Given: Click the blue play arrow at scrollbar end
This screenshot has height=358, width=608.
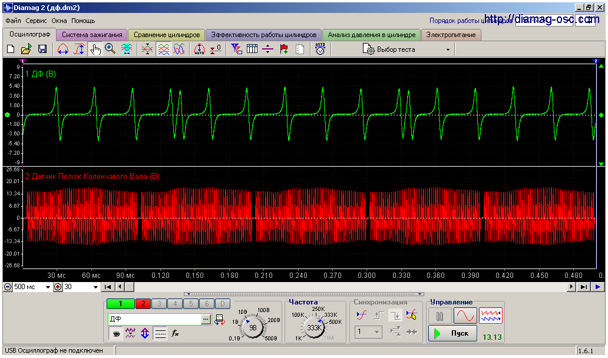Looking at the screenshot, I should click(x=597, y=287).
